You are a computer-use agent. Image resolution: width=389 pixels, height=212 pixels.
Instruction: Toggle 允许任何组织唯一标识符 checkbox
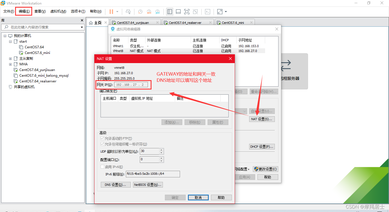point(102,144)
